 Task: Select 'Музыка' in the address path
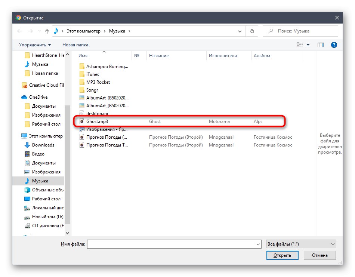click(x=117, y=31)
